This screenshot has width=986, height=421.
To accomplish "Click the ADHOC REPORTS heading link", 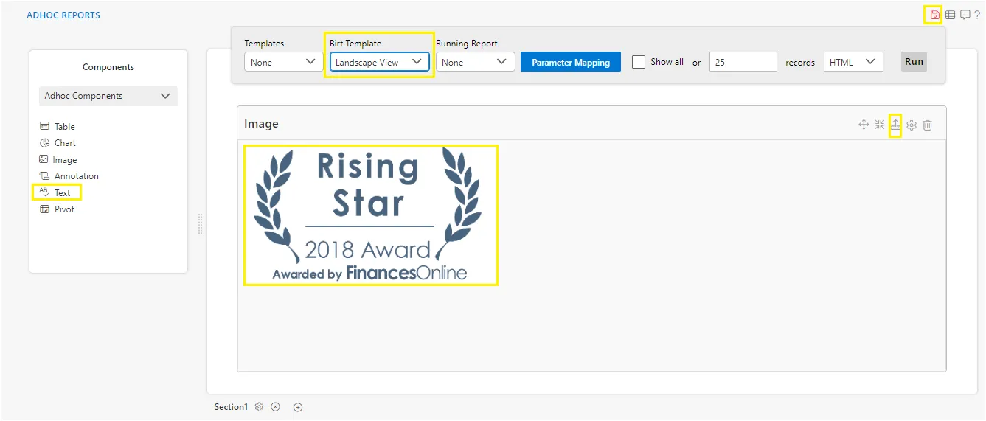I will [63, 15].
